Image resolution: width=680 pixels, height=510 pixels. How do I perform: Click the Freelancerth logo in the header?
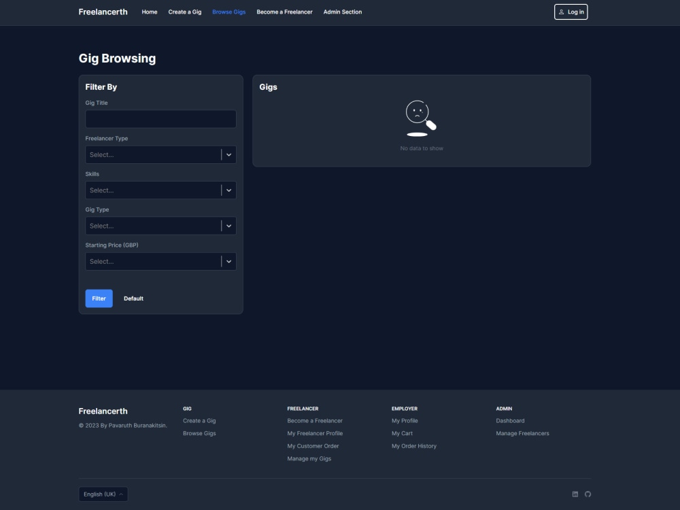[103, 12]
